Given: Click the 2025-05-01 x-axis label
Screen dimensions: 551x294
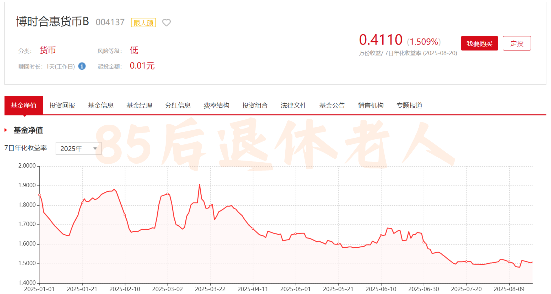Looking at the screenshot, I should 296,289.
